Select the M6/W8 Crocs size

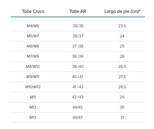[33, 46]
